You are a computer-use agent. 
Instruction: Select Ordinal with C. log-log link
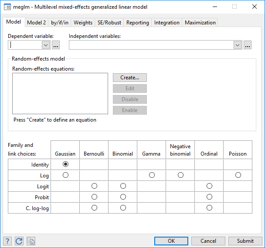click(x=209, y=208)
